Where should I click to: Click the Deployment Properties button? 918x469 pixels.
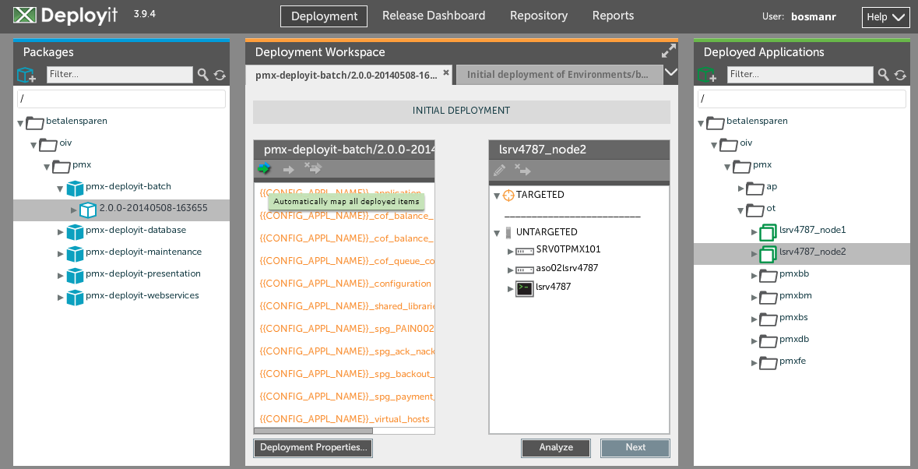click(313, 448)
